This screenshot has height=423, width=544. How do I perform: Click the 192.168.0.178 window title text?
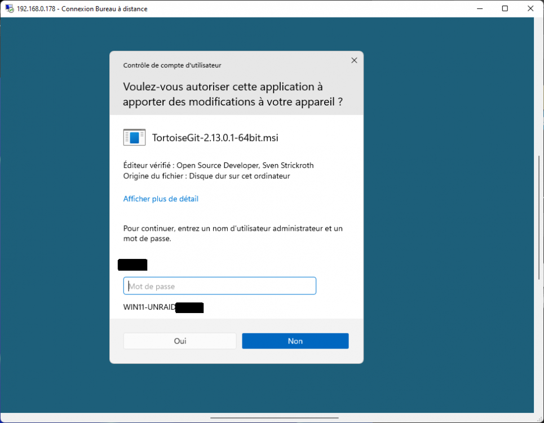(x=82, y=8)
